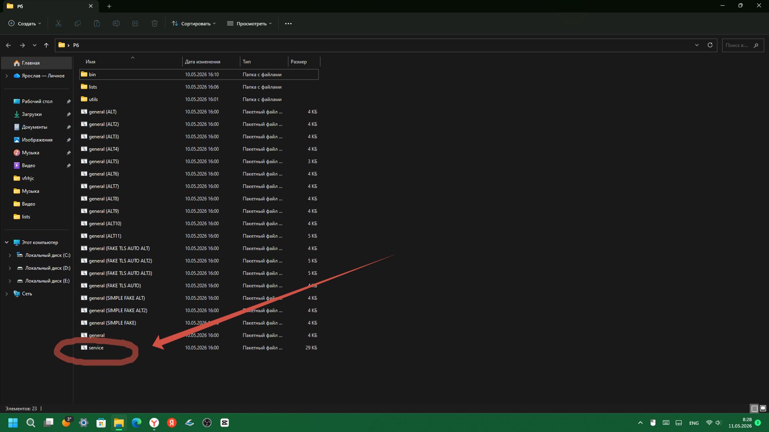
Task: Open the Создать menu
Action: pyautogui.click(x=24, y=24)
